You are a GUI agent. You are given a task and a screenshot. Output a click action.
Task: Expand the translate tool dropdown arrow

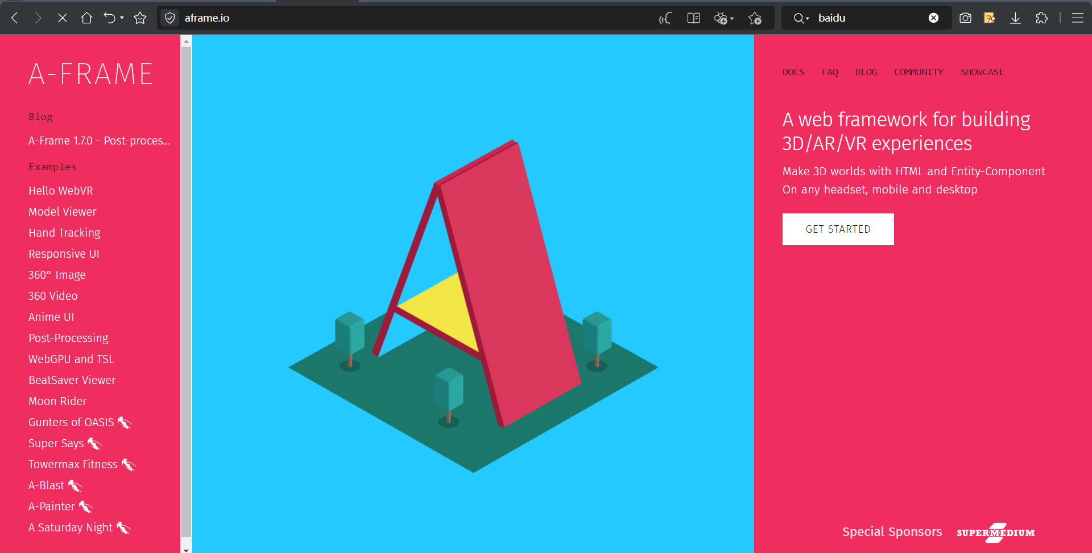tap(732, 18)
